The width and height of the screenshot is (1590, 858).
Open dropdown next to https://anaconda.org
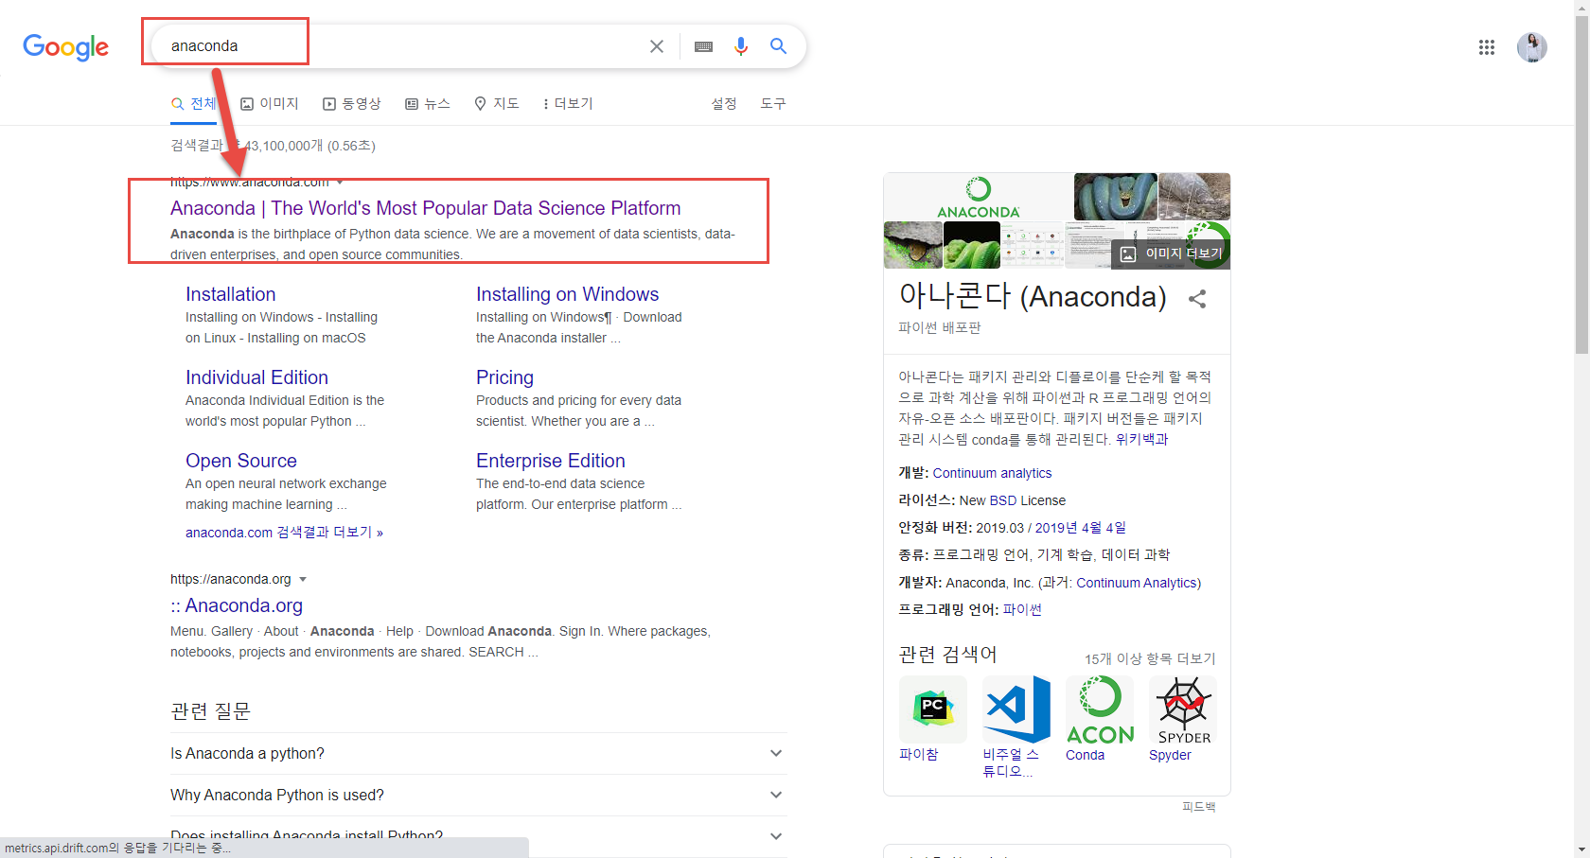coord(303,579)
